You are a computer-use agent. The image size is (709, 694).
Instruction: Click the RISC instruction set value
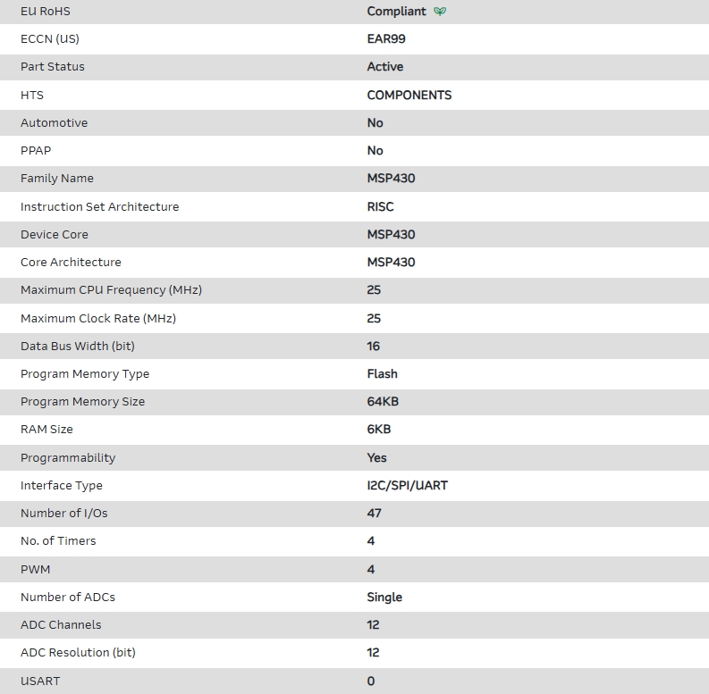coord(380,206)
